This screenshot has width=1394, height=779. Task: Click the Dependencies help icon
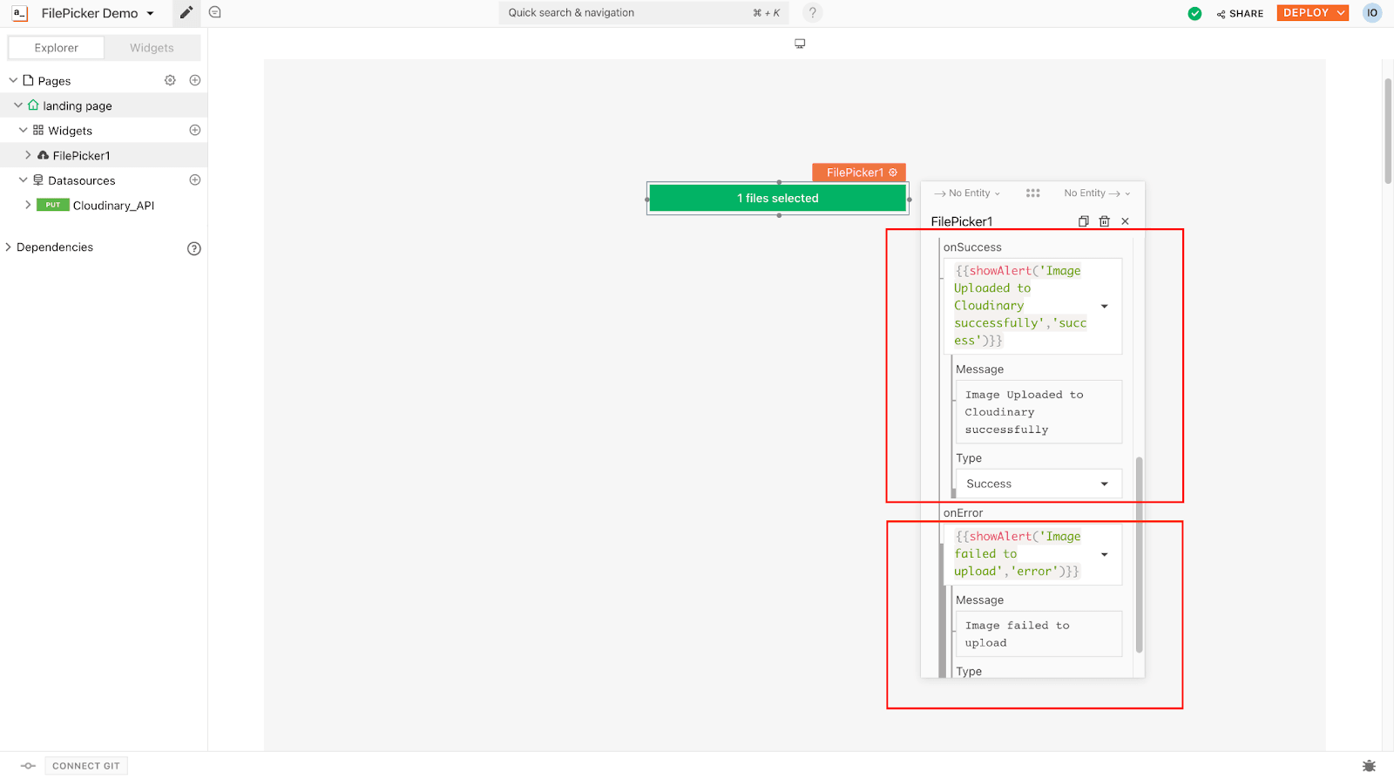point(194,248)
